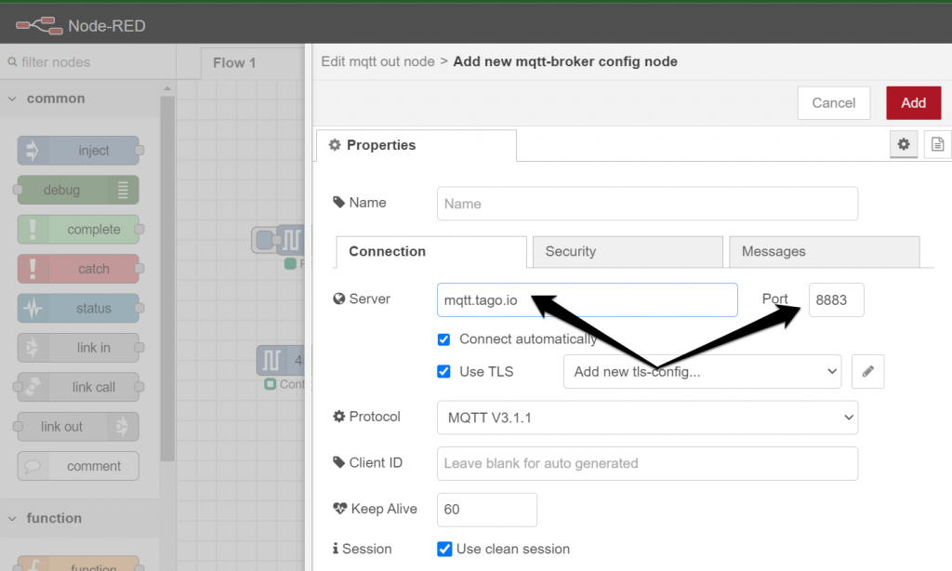This screenshot has width=952, height=571.
Task: Switch to the Connection tab
Action: pos(431,251)
